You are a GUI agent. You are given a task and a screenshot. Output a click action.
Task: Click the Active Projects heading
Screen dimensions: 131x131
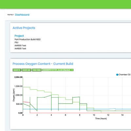coord(24,28)
